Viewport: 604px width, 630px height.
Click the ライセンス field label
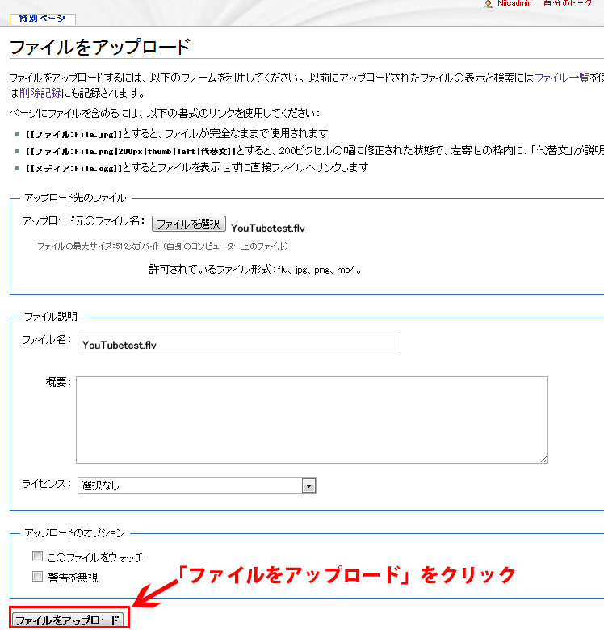[47, 483]
